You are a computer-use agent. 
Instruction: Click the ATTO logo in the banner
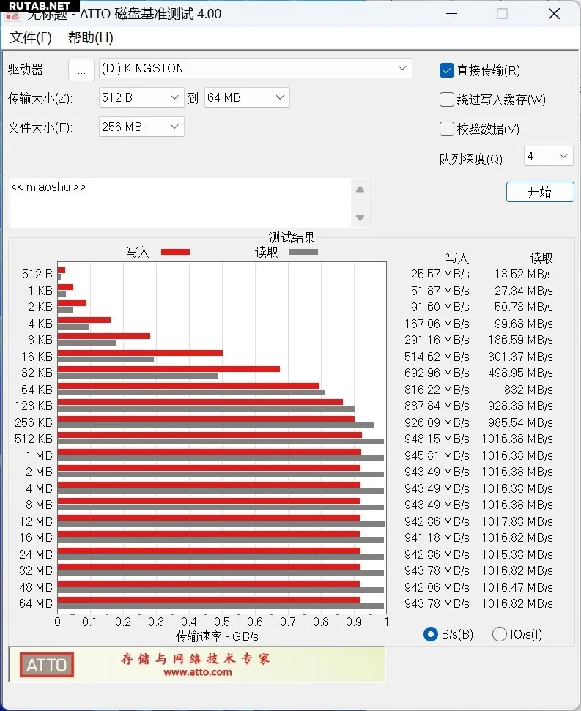point(47,665)
